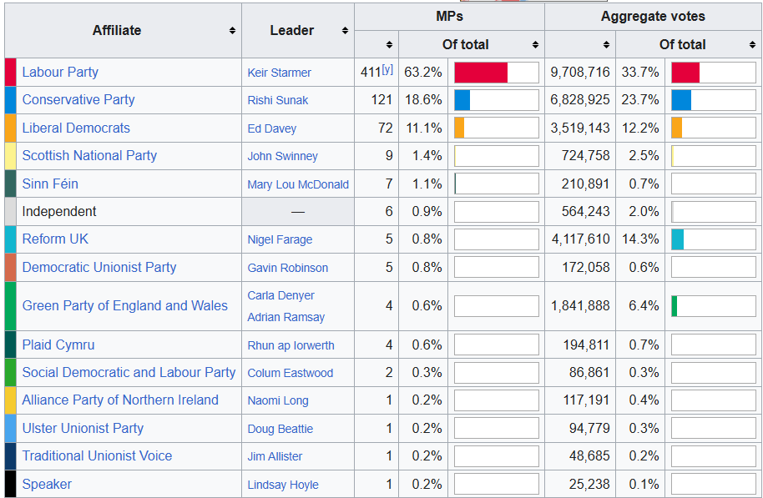The image size is (763, 498).
Task: Open John Swinney's page
Action: [283, 156]
